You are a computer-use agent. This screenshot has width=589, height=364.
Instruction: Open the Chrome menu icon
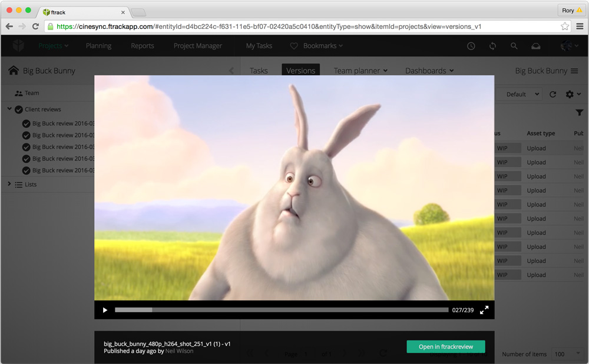[580, 26]
